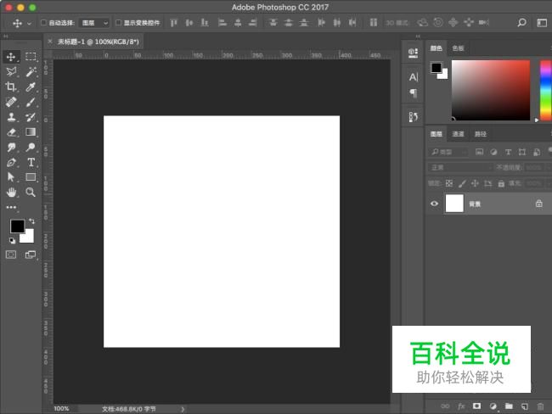This screenshot has height=414, width=552.
Task: Open the 色板 tab
Action: 459,48
